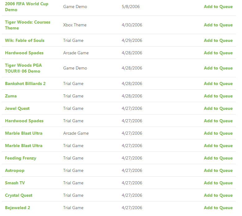Viewport: 242px width, 216px height.
Task: Add 2006 FIFA World Cup Demo to queue
Action: click(218, 7)
